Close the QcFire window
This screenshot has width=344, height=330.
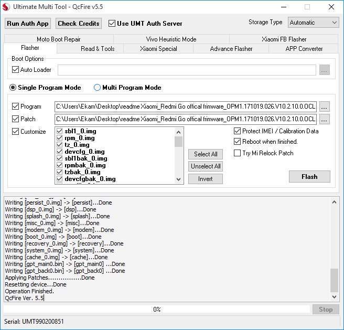[331, 7]
